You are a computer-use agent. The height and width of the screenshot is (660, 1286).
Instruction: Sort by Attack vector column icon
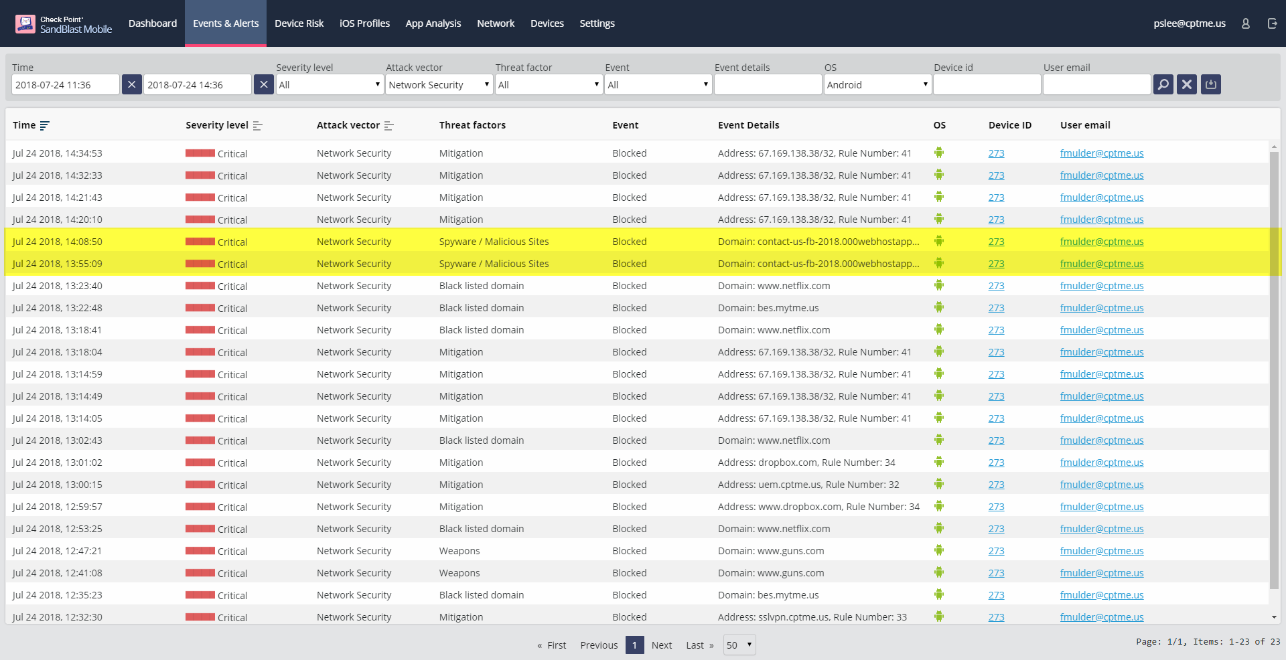(x=388, y=126)
